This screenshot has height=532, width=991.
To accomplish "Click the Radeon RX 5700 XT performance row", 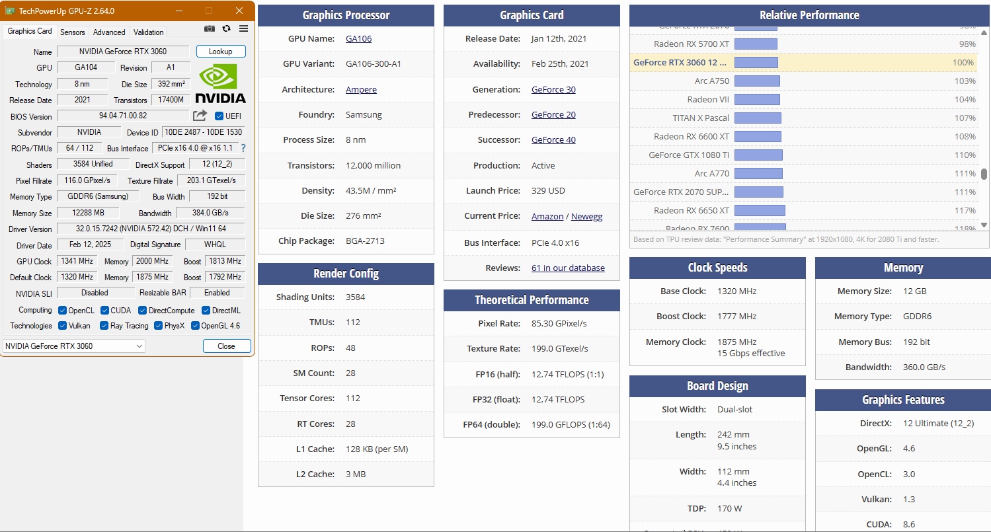I will pos(804,44).
